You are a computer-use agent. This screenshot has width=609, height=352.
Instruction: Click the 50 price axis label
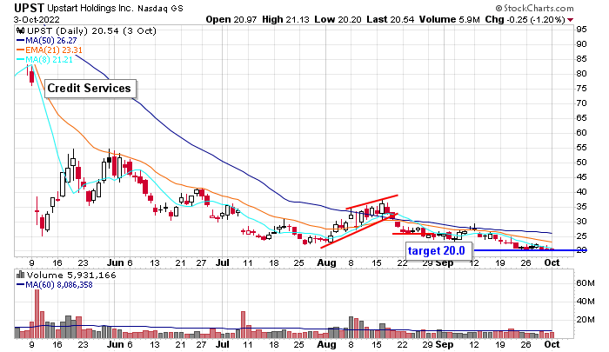coord(581,163)
